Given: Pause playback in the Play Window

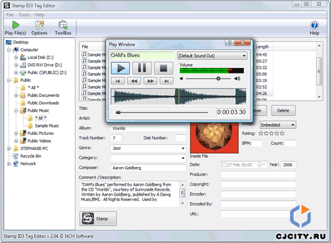Looking at the screenshot, I should [142, 68].
